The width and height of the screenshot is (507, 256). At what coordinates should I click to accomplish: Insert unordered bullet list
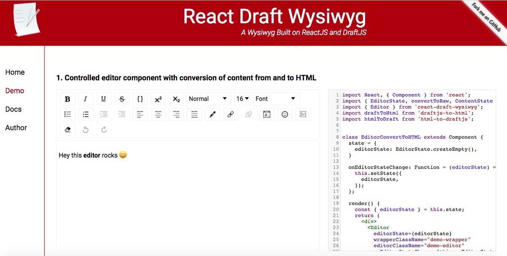(x=68, y=114)
